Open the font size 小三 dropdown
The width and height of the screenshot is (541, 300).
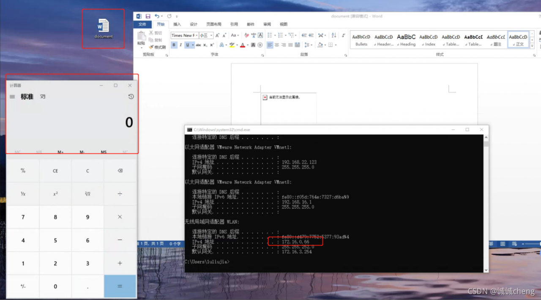[212, 35]
